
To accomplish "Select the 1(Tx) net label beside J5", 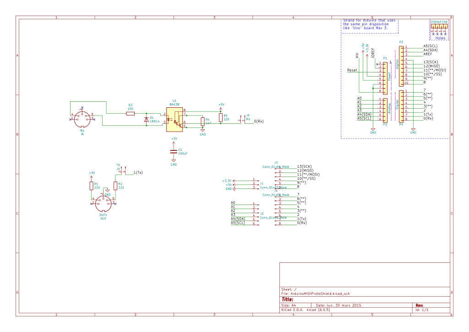I will (x=138, y=173).
